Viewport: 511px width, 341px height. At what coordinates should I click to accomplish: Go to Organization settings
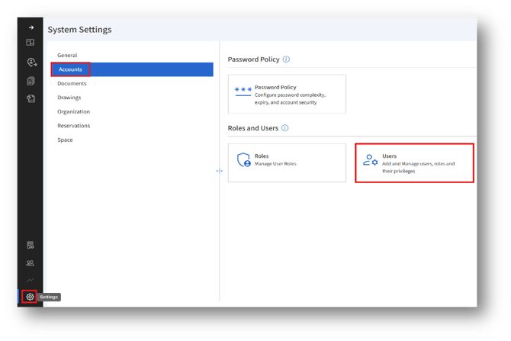(x=73, y=111)
